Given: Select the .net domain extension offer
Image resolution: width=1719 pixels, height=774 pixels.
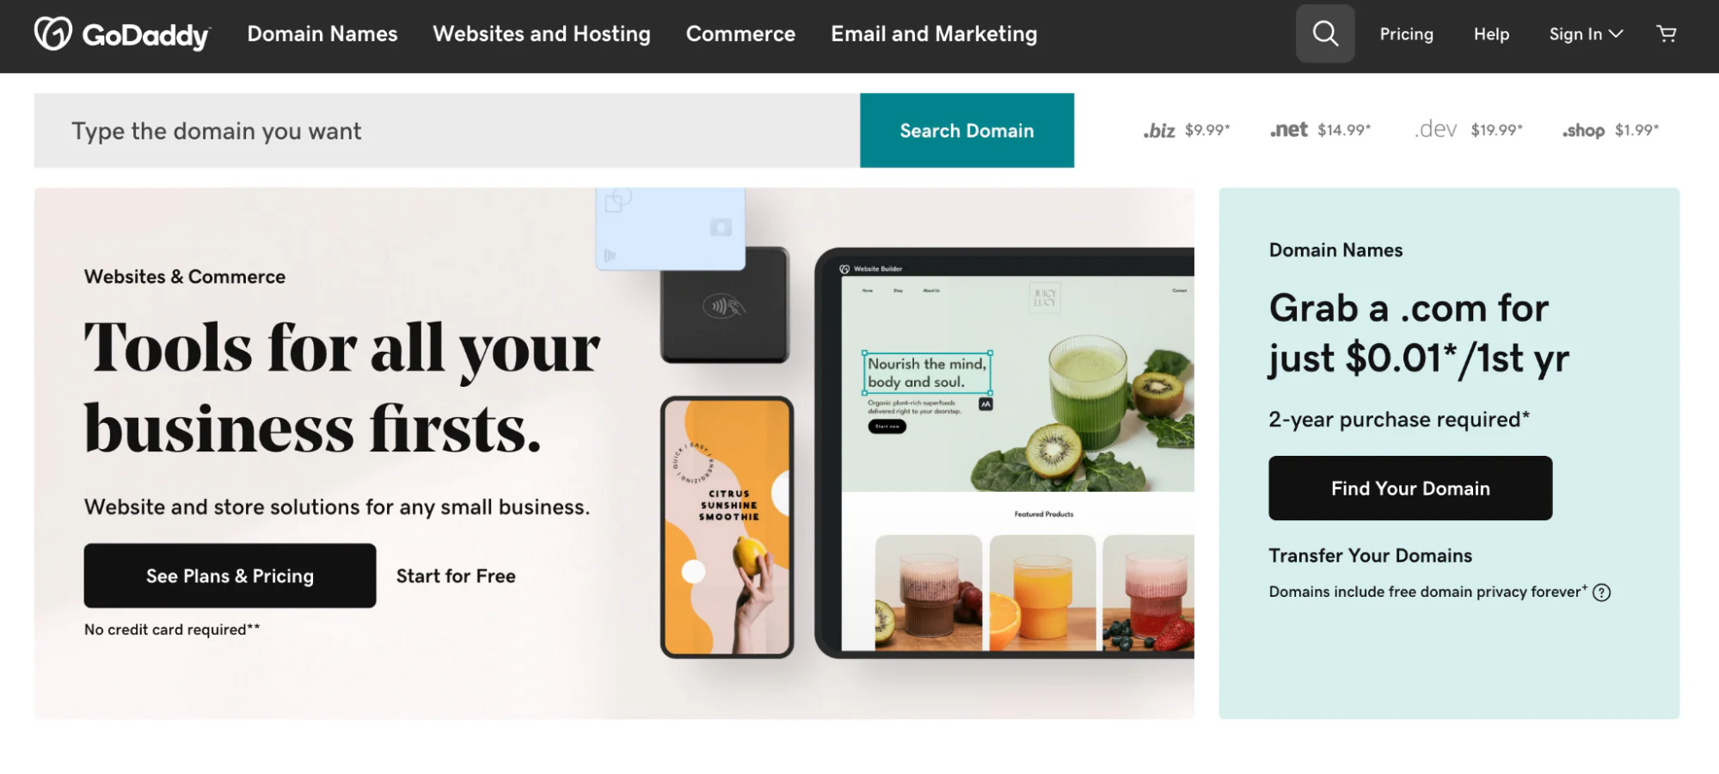Looking at the screenshot, I should 1320,130.
